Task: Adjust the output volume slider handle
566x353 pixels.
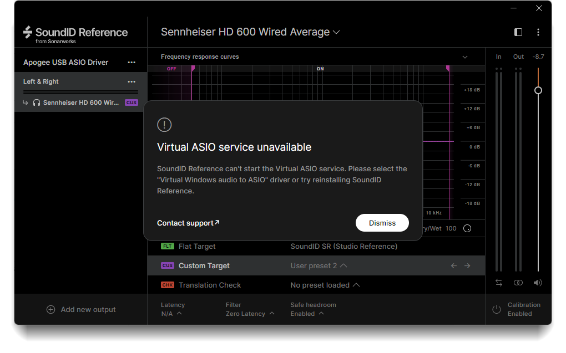Action: [538, 90]
